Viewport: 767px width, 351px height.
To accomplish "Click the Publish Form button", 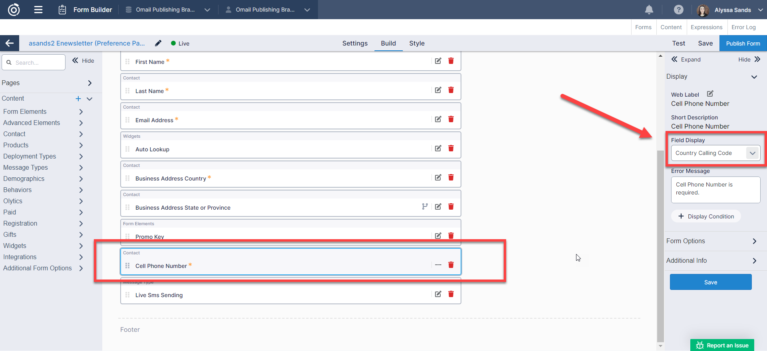I will pos(743,43).
